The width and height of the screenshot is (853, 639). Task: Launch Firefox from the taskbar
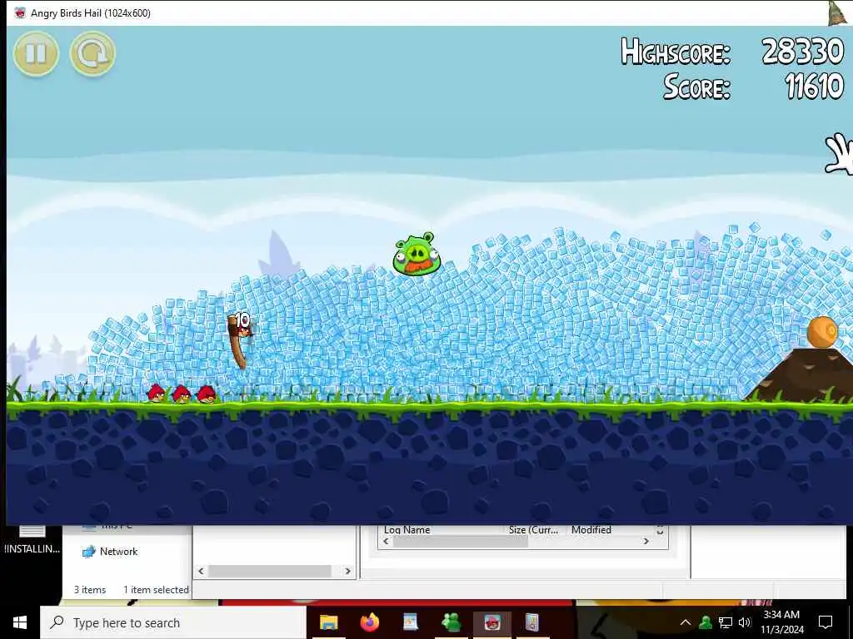coord(370,622)
